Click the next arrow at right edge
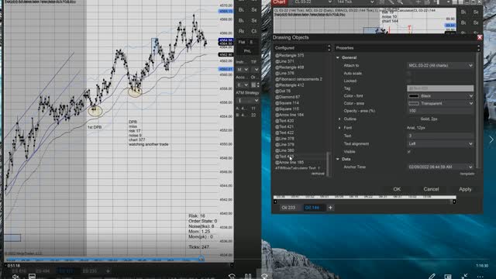The image size is (496, 279). click(x=491, y=139)
